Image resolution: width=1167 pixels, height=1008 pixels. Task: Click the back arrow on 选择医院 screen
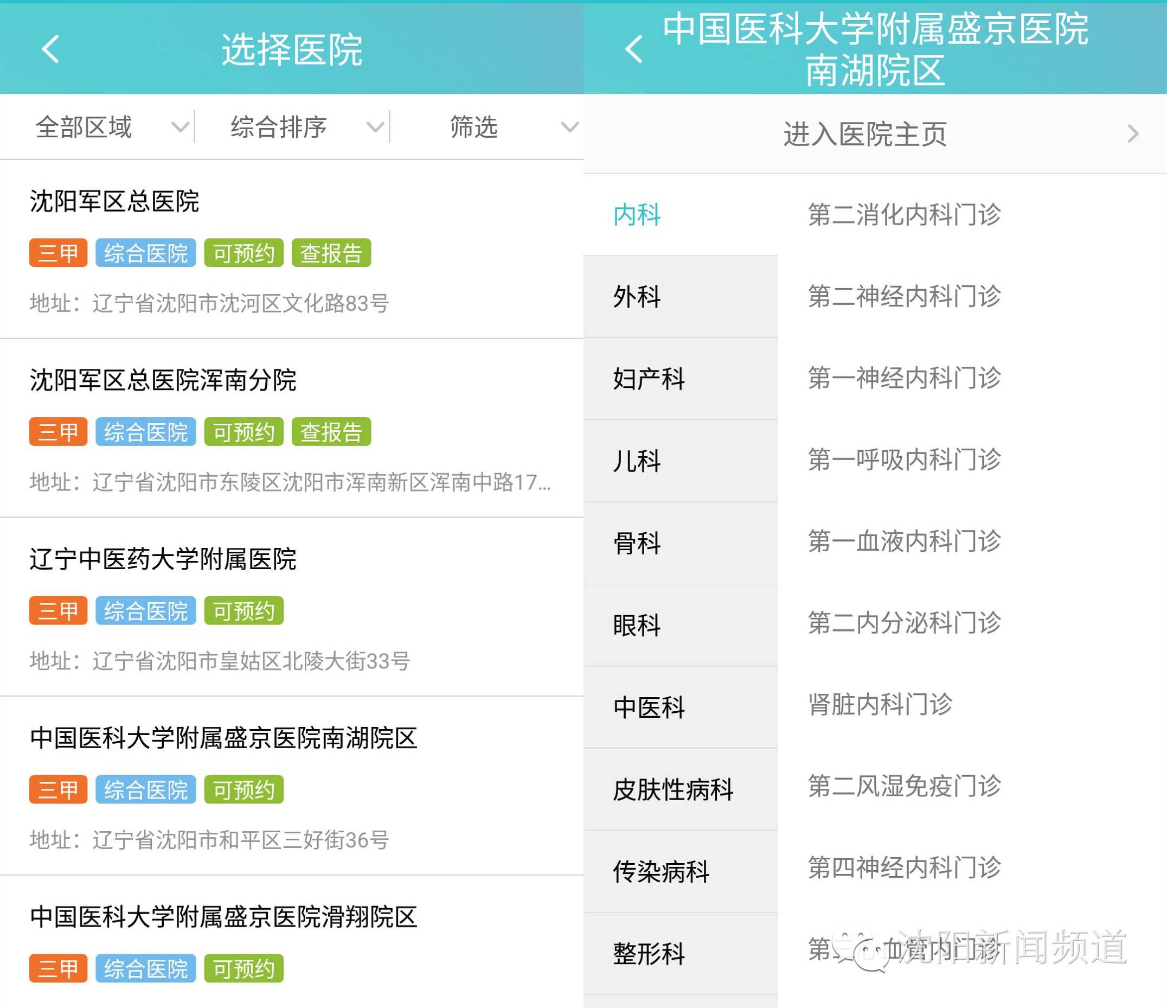49,49
